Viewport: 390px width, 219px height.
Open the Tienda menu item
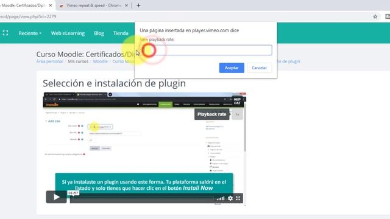pyautogui.click(x=121, y=33)
